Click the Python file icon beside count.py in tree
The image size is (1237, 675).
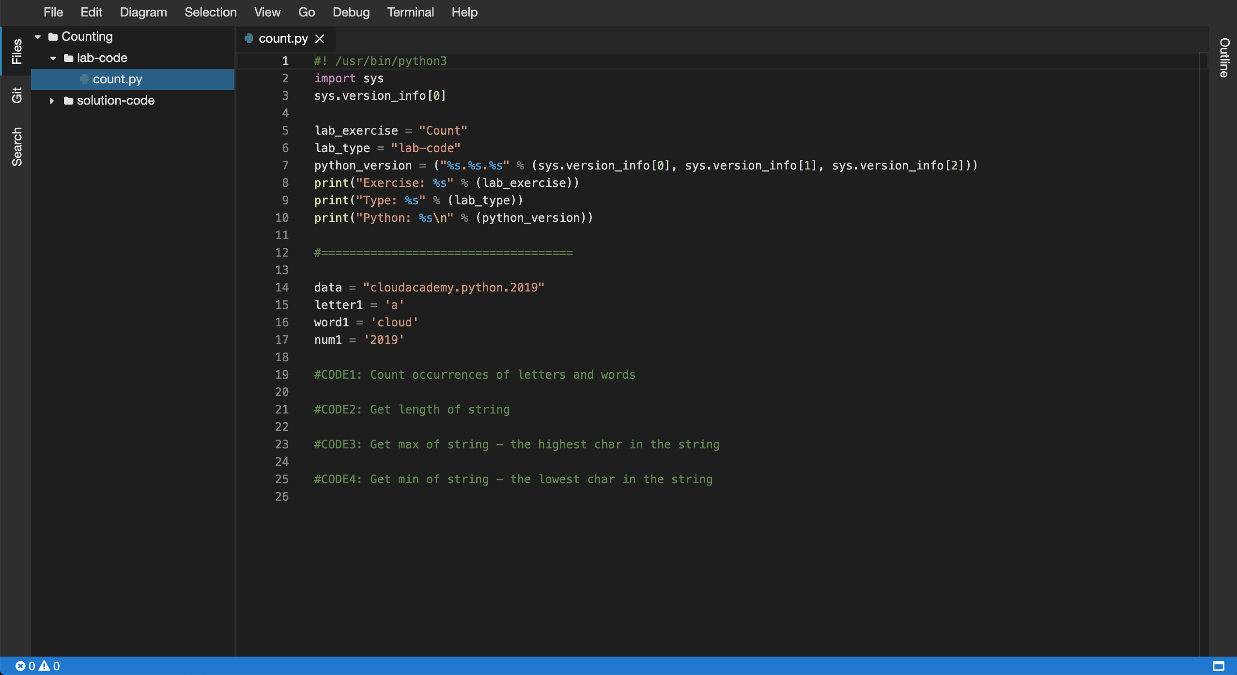tap(84, 79)
